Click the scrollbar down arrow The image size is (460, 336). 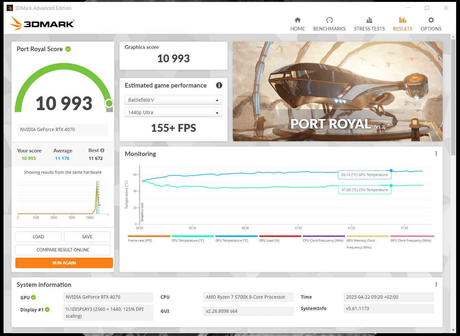point(453,330)
